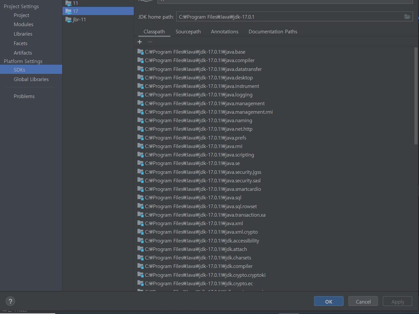The image size is (419, 314).
Task: Click the remove classpath minus icon
Action: pos(150,42)
